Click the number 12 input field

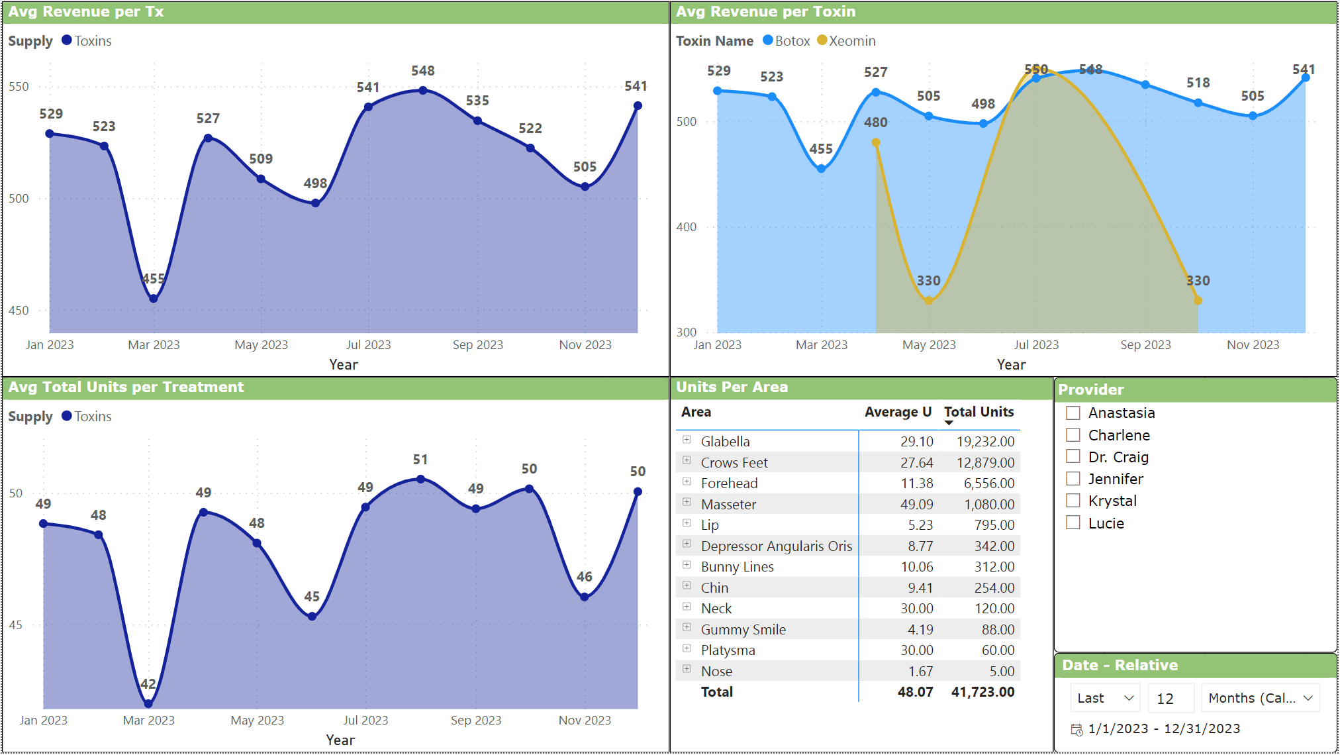pyautogui.click(x=1171, y=698)
